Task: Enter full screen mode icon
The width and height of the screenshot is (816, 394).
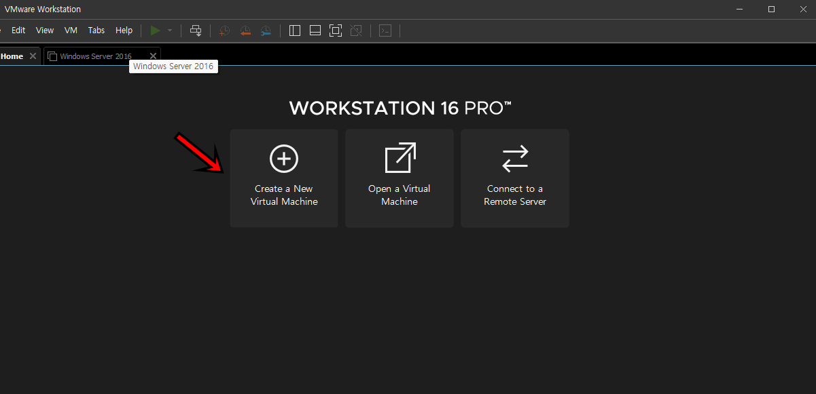Action: point(336,31)
